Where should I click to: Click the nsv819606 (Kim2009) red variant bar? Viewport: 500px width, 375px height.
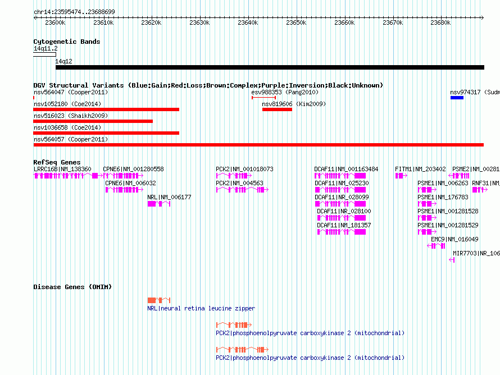277,109
